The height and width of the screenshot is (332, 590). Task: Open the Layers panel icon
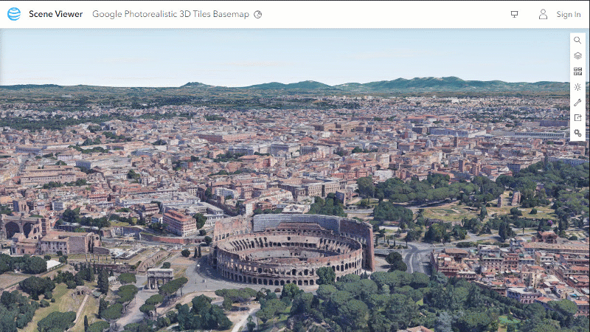pyautogui.click(x=577, y=56)
